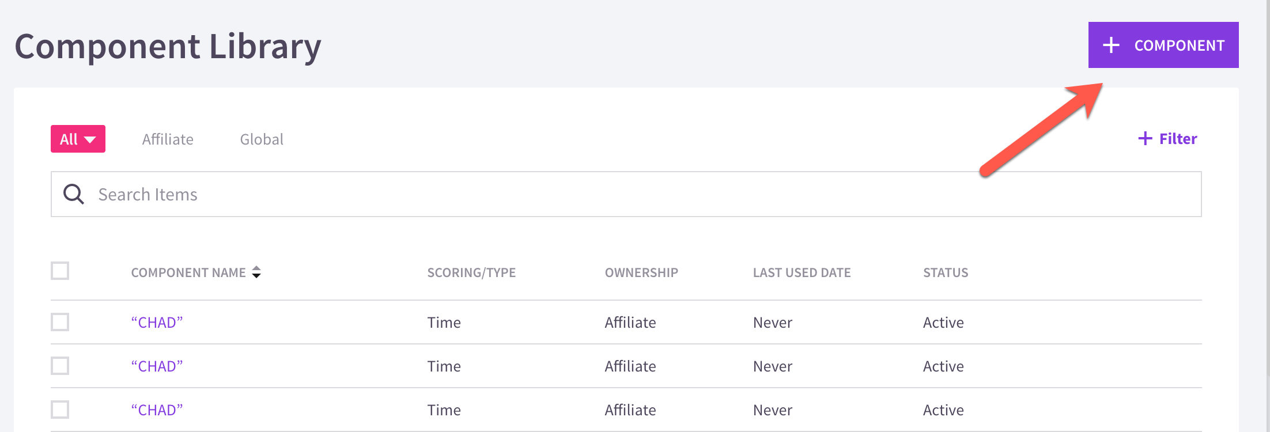
Task: Switch to the Affiliate tab
Action: (168, 139)
